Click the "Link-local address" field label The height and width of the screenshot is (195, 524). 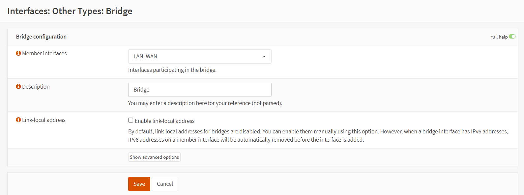coord(44,120)
